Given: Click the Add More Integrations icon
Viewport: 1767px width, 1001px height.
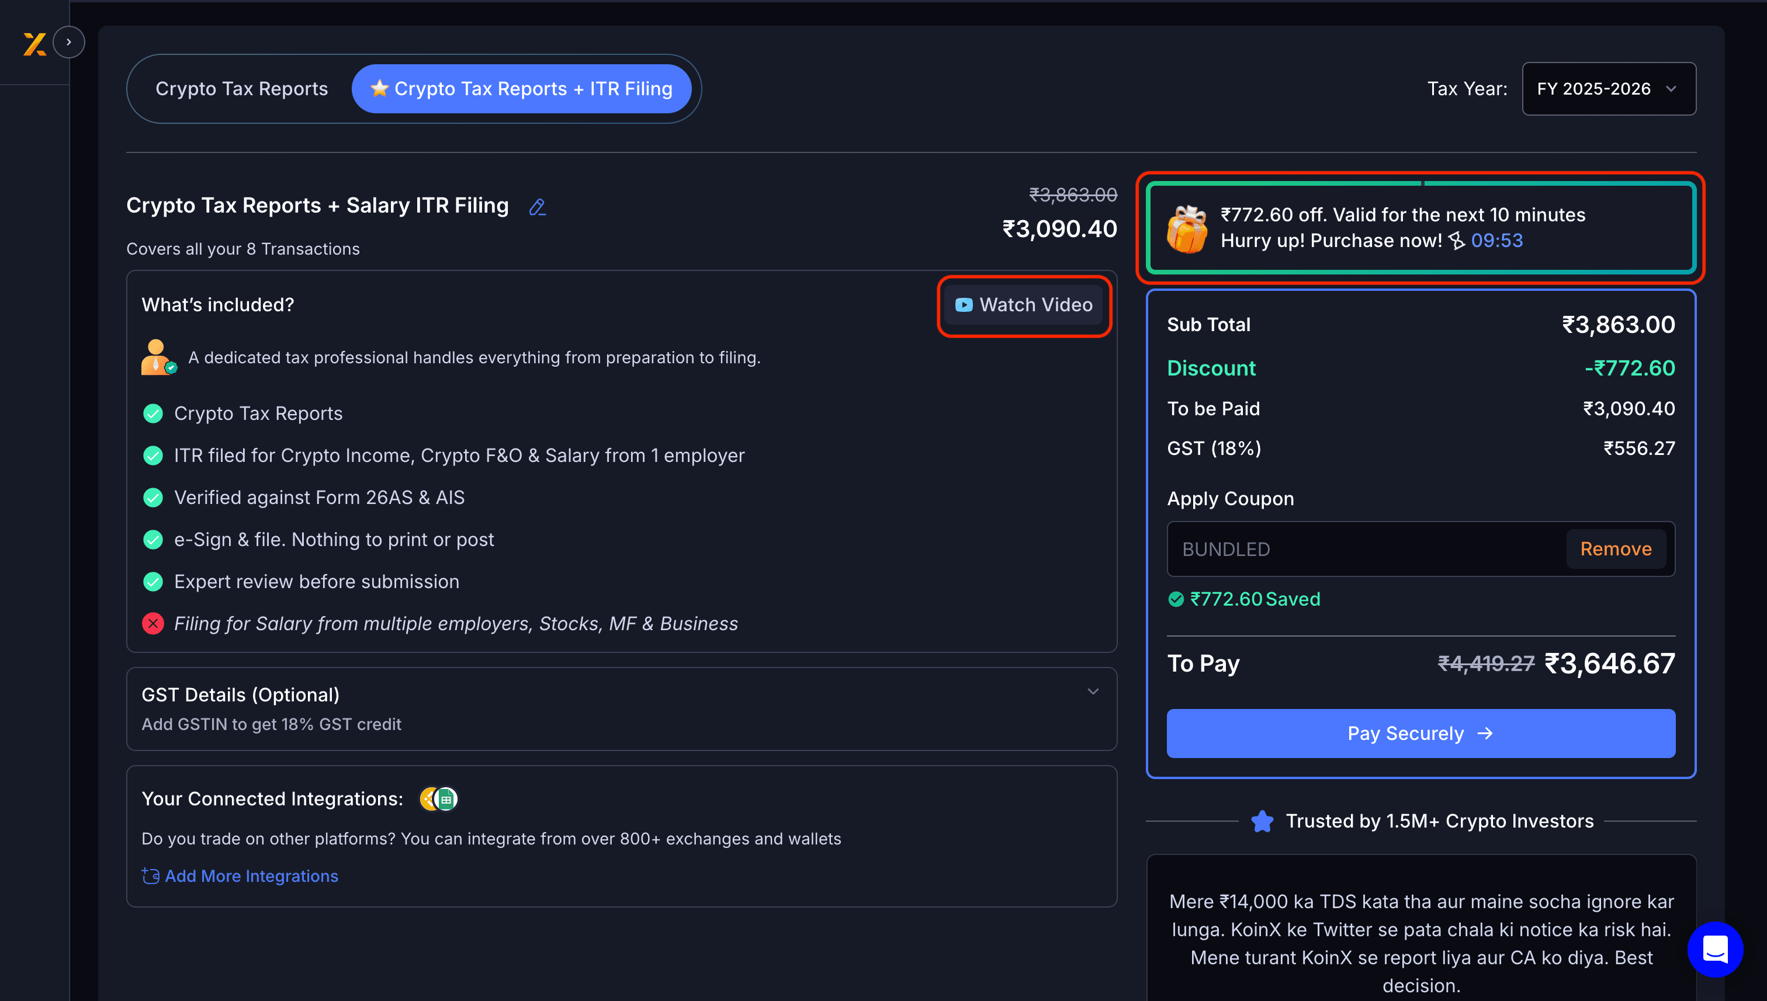Looking at the screenshot, I should (151, 876).
